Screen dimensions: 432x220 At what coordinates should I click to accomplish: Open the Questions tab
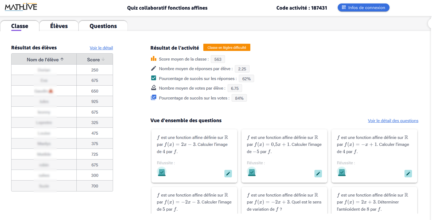coord(103,26)
